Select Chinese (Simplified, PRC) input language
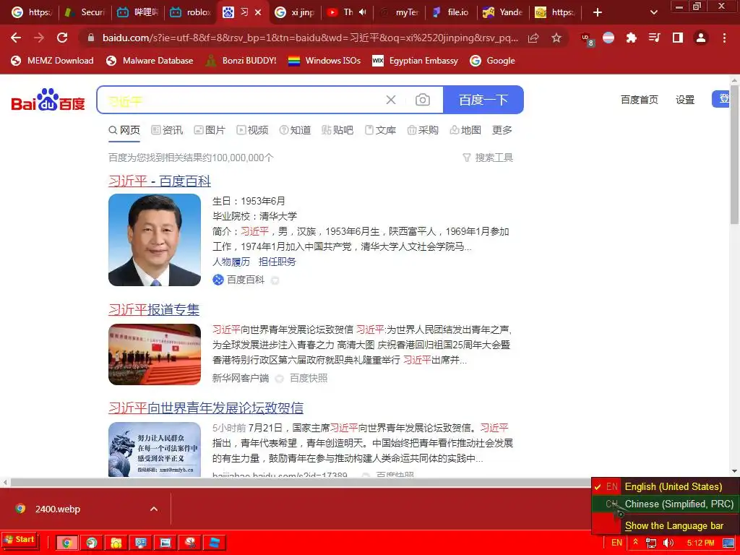 [x=666, y=504]
